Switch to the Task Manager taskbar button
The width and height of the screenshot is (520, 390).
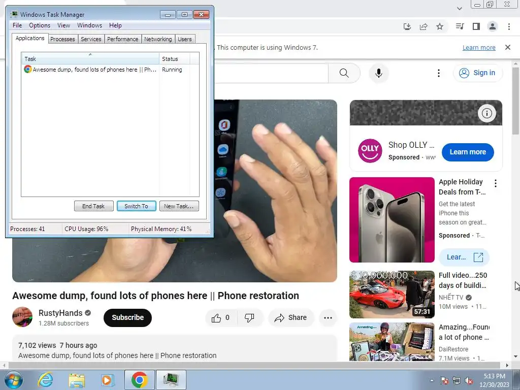[171, 380]
